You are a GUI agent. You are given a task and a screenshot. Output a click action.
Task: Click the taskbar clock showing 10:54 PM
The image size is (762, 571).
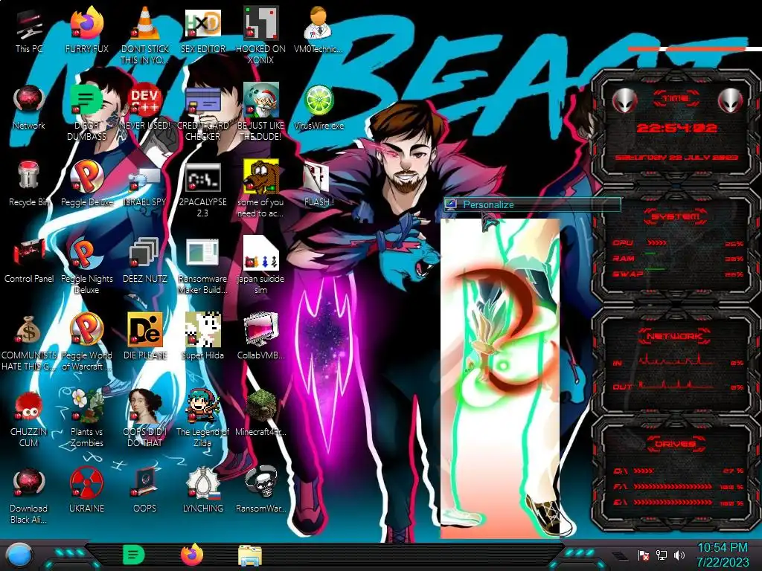[x=722, y=555]
